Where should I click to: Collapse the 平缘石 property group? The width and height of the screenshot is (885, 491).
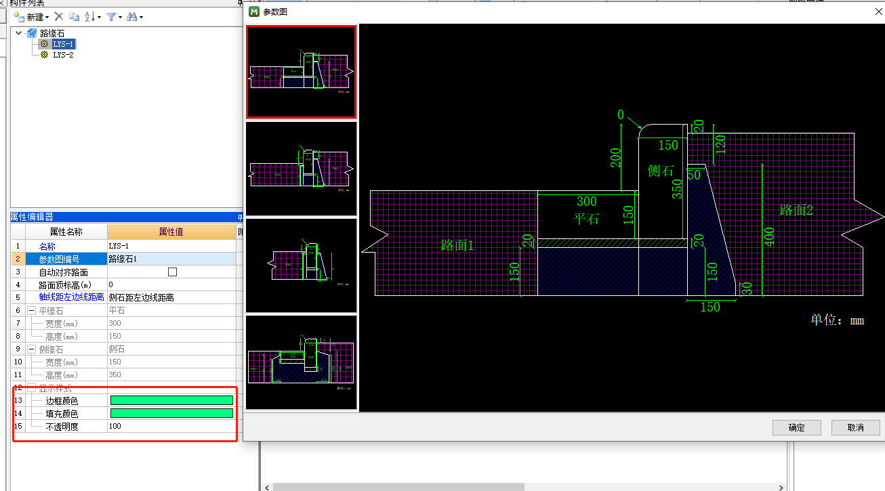pyautogui.click(x=31, y=310)
